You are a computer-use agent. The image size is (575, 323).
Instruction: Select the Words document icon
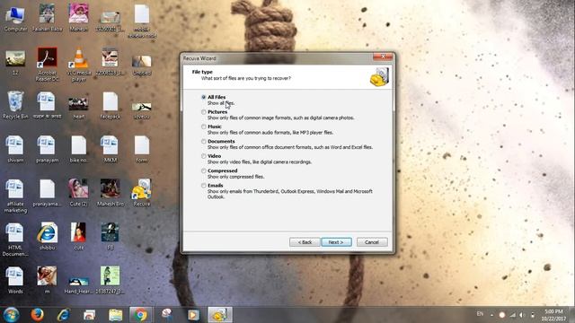pos(15,280)
